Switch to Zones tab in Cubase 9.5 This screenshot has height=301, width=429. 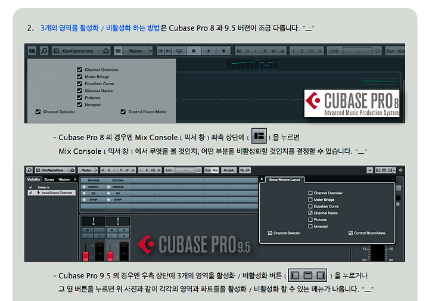click(x=49, y=179)
